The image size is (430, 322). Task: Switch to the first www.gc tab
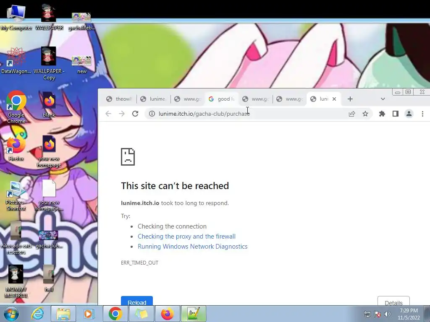188,99
